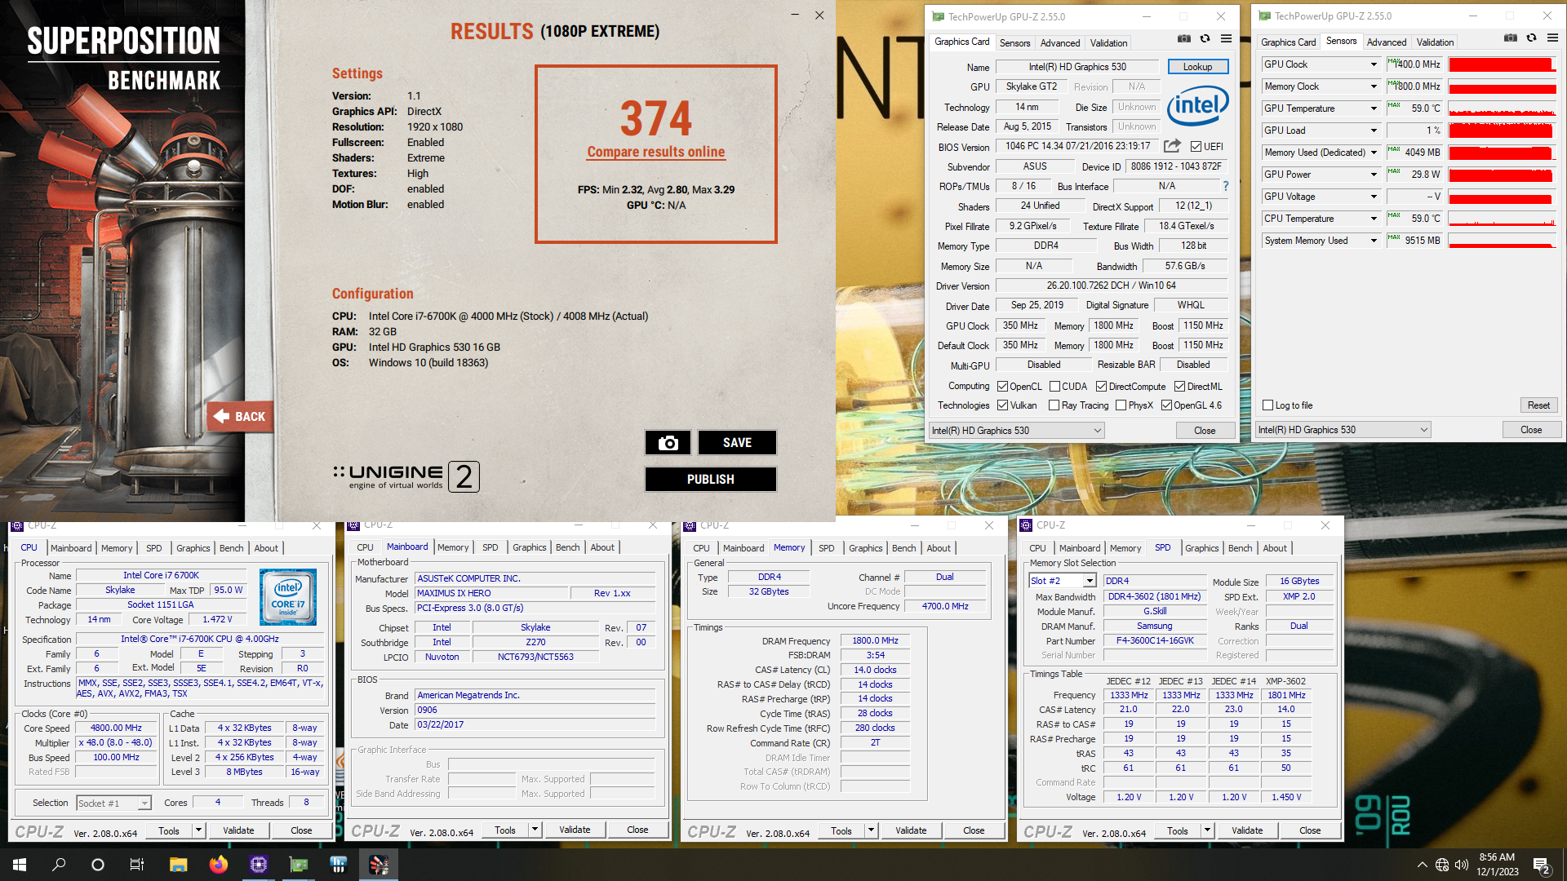Click the Intel Core i7 badge in CPU-Z

pos(288,597)
